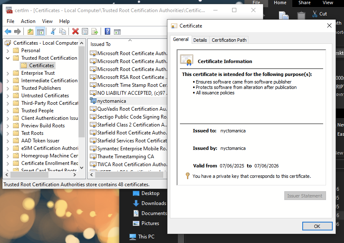Open the Home tab in File Explorer
The width and height of the screenshot is (344, 243).
point(280,3)
